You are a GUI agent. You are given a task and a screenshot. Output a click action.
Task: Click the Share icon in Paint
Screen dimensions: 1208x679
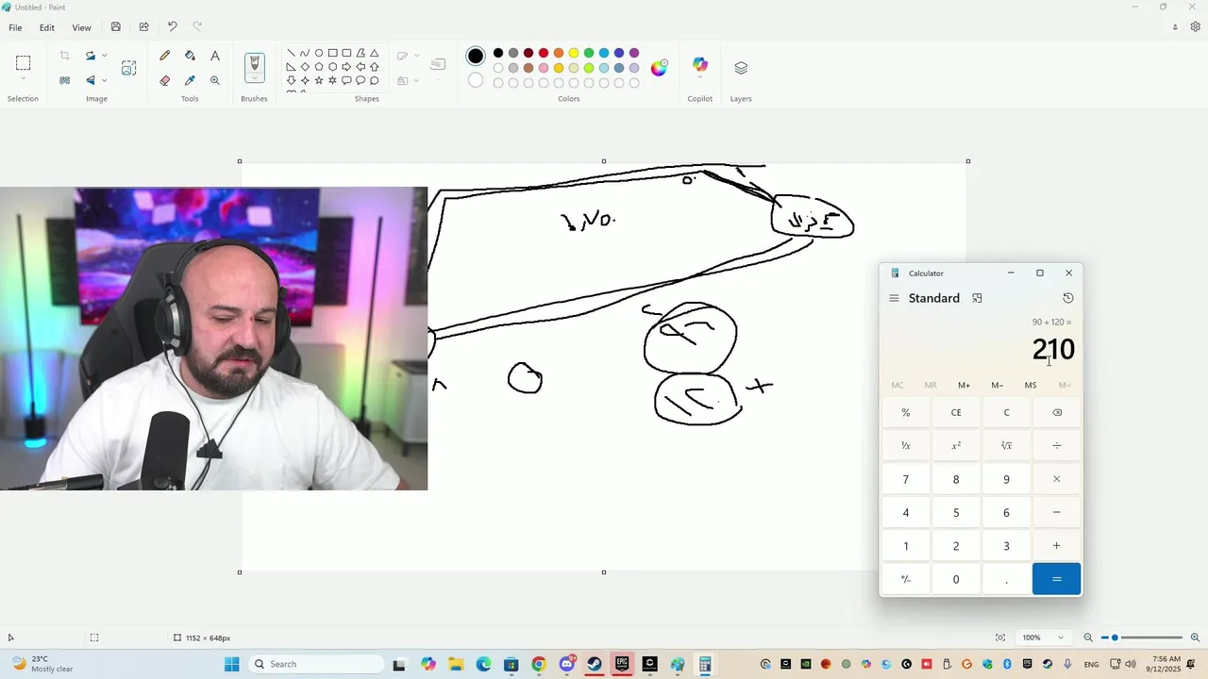tap(143, 27)
